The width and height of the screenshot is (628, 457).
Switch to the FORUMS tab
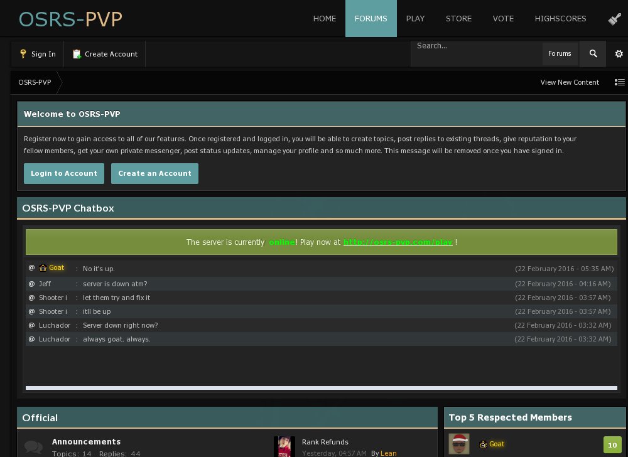[x=371, y=19]
